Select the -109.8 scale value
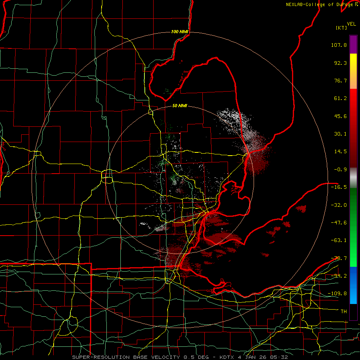360x360 pixels. tap(337, 294)
